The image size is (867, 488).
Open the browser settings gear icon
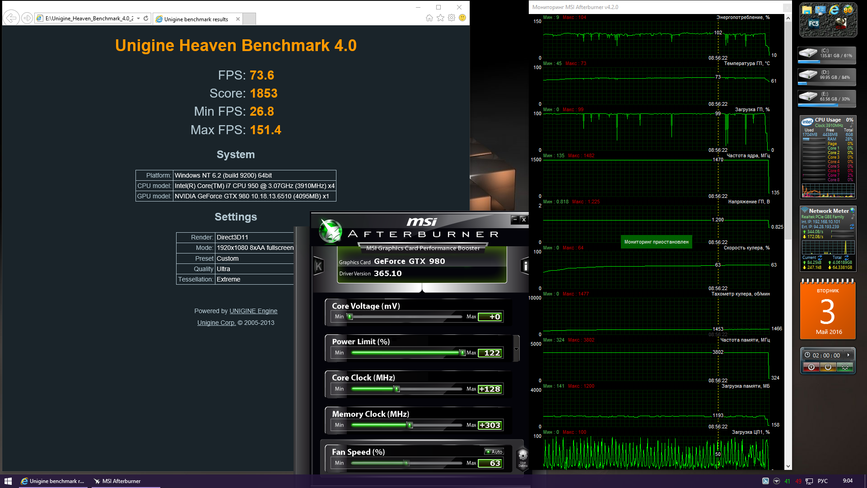point(451,18)
